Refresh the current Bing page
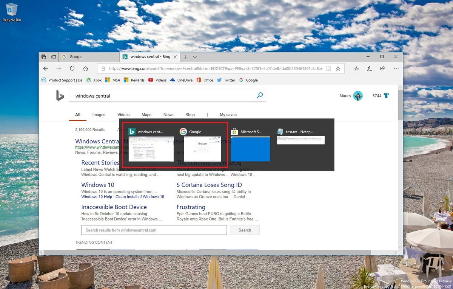This screenshot has width=453, height=289. pos(72,68)
